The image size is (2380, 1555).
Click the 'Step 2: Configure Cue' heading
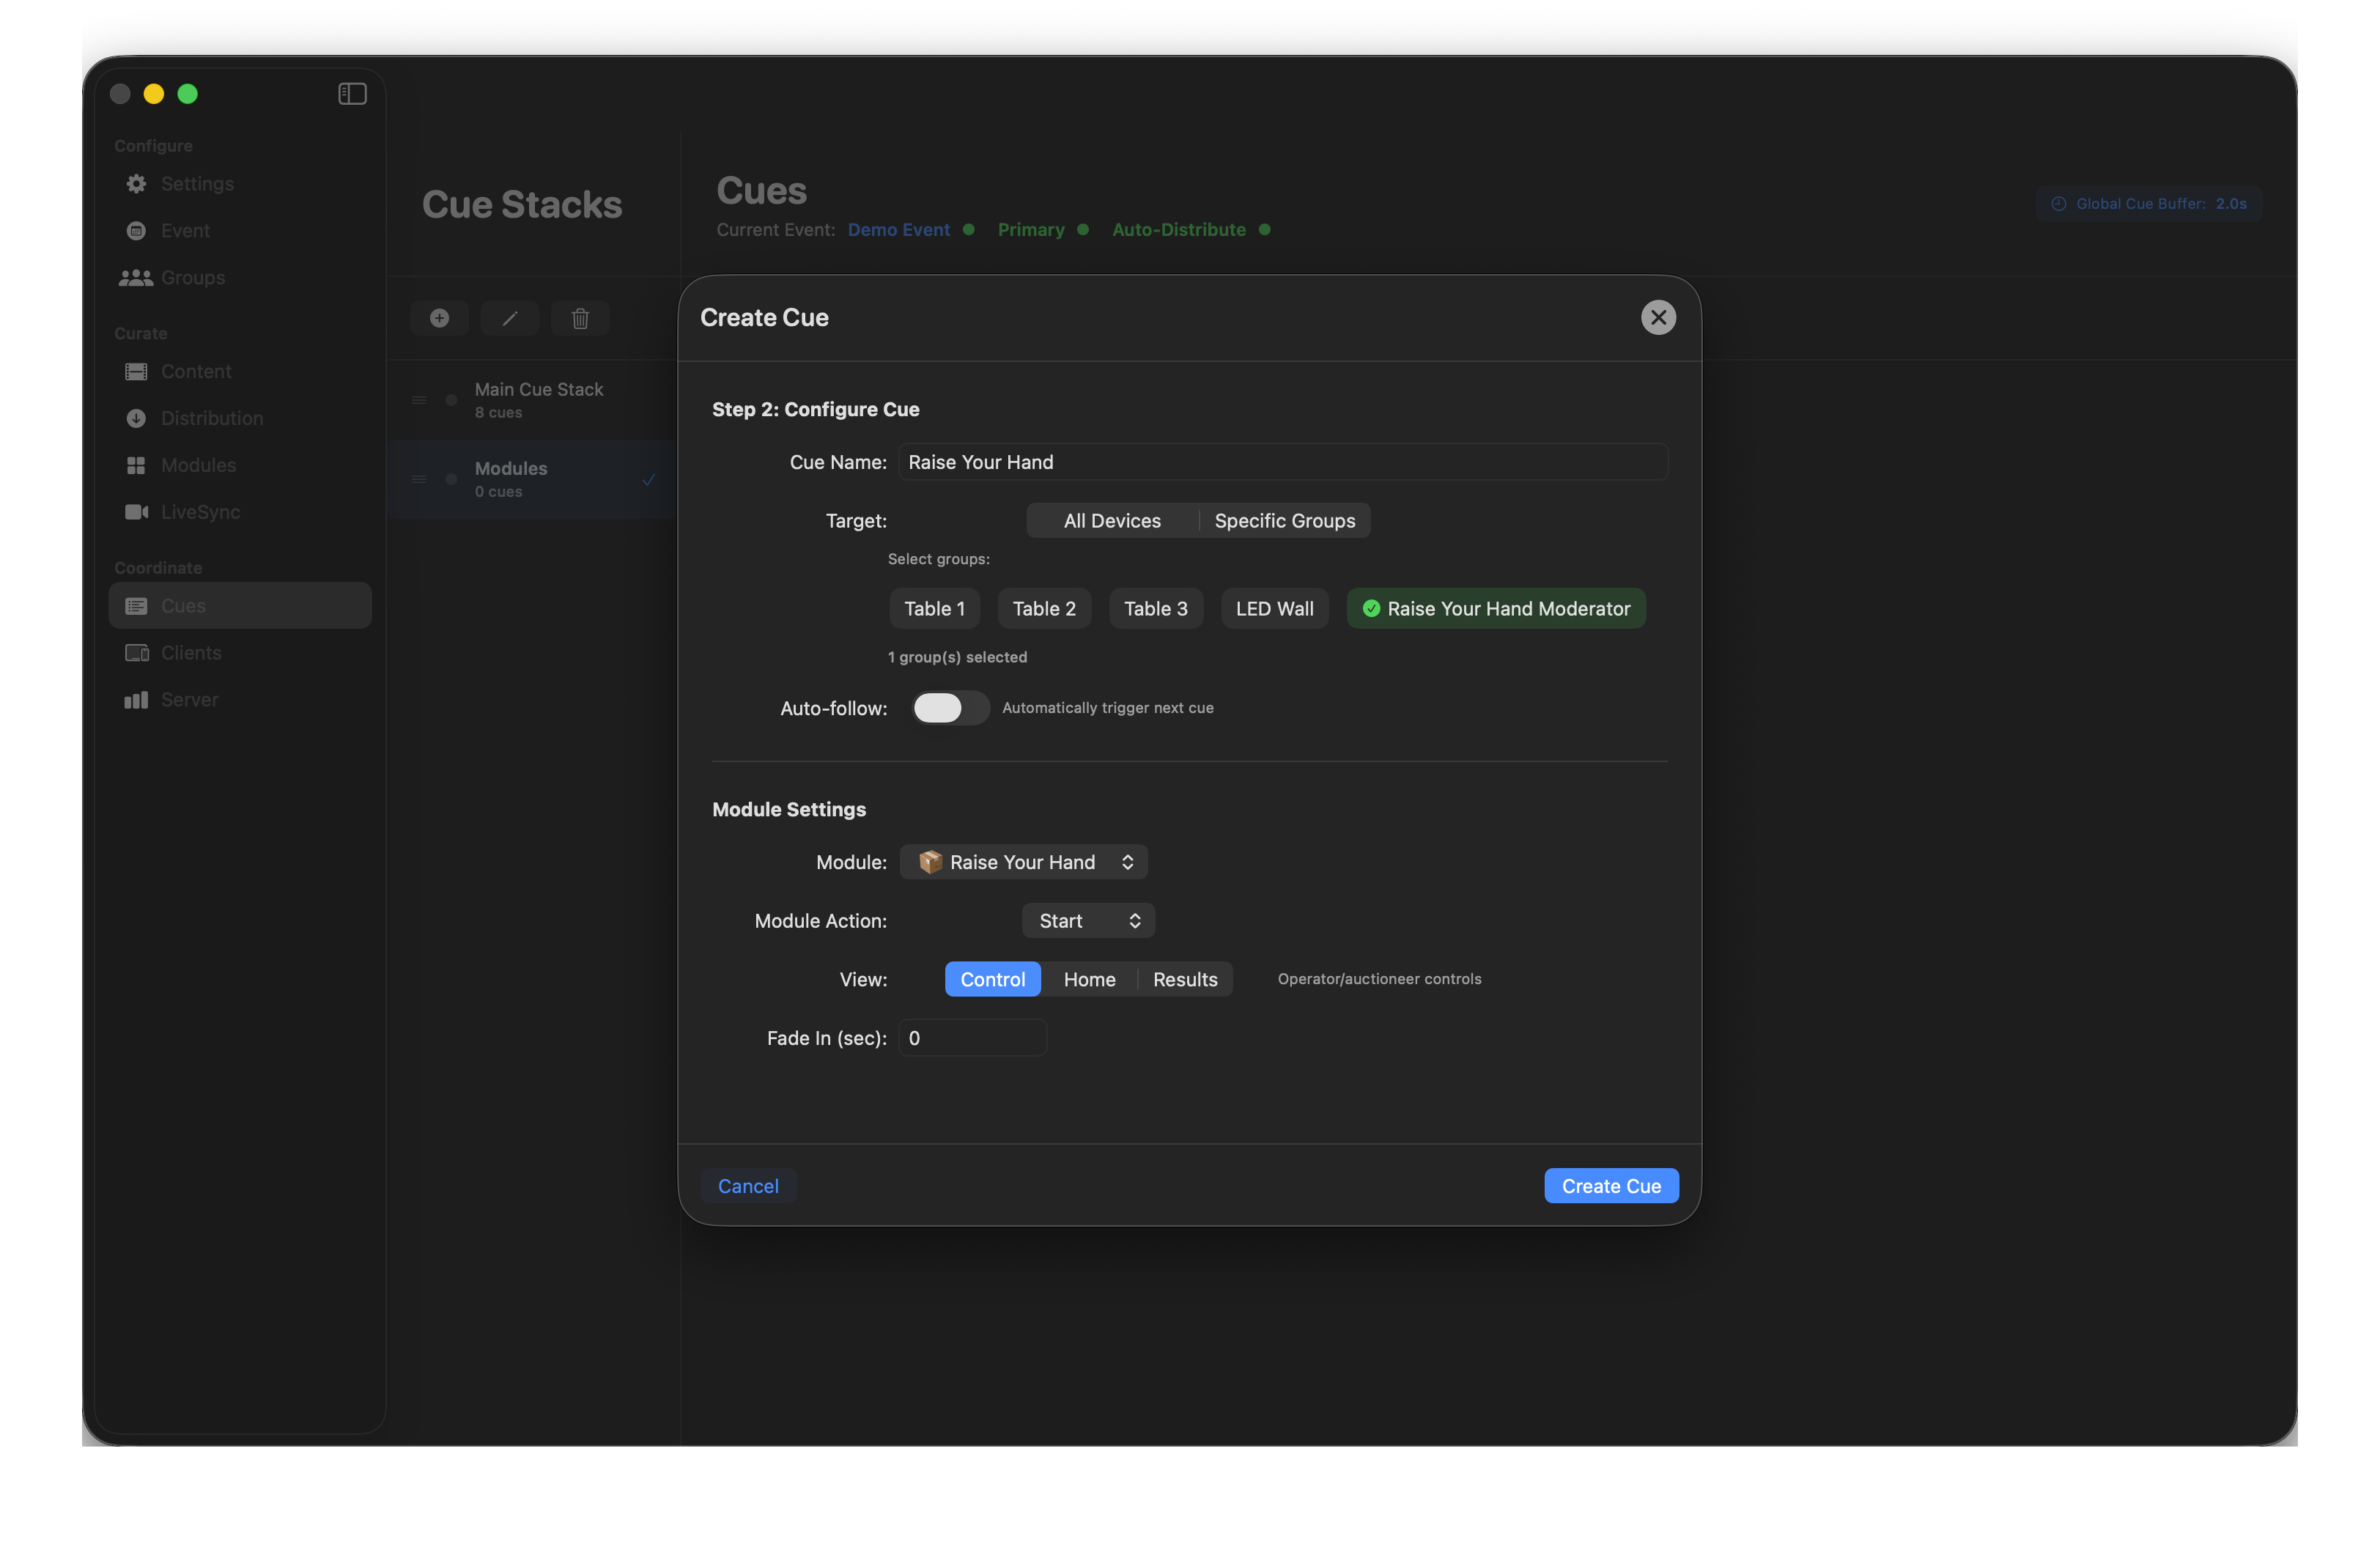tap(815, 409)
